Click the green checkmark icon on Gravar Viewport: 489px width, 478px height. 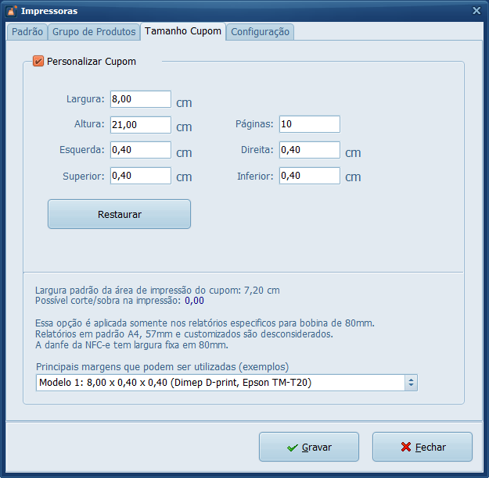pyautogui.click(x=292, y=448)
